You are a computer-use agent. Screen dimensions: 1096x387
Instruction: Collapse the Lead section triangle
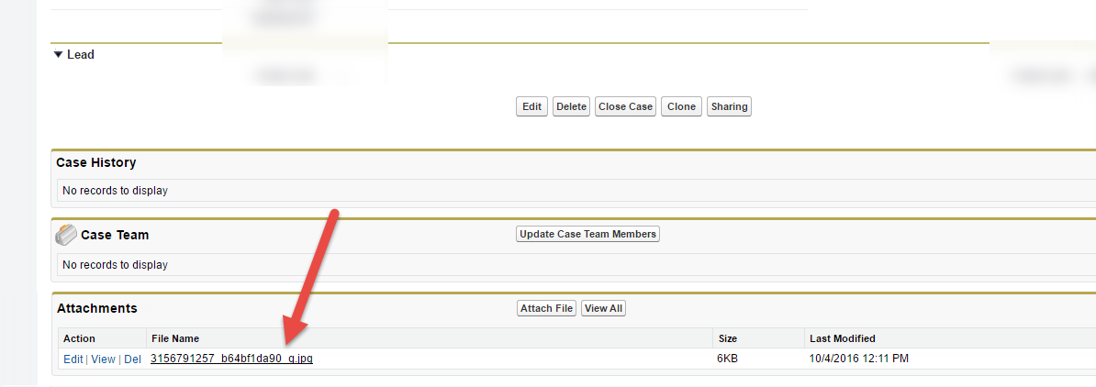click(58, 55)
